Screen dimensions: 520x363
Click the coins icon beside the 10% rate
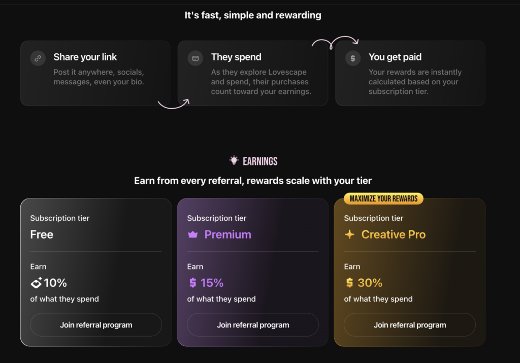pos(35,283)
